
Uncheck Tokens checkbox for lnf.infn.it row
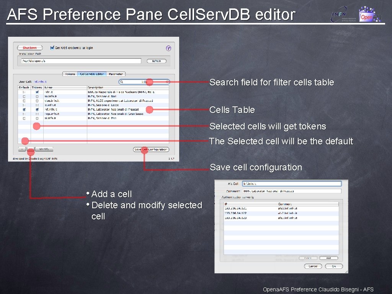point(37,109)
